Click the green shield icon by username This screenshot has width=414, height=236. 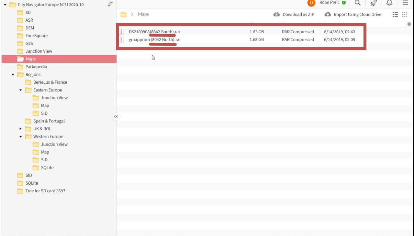[x=344, y=3]
